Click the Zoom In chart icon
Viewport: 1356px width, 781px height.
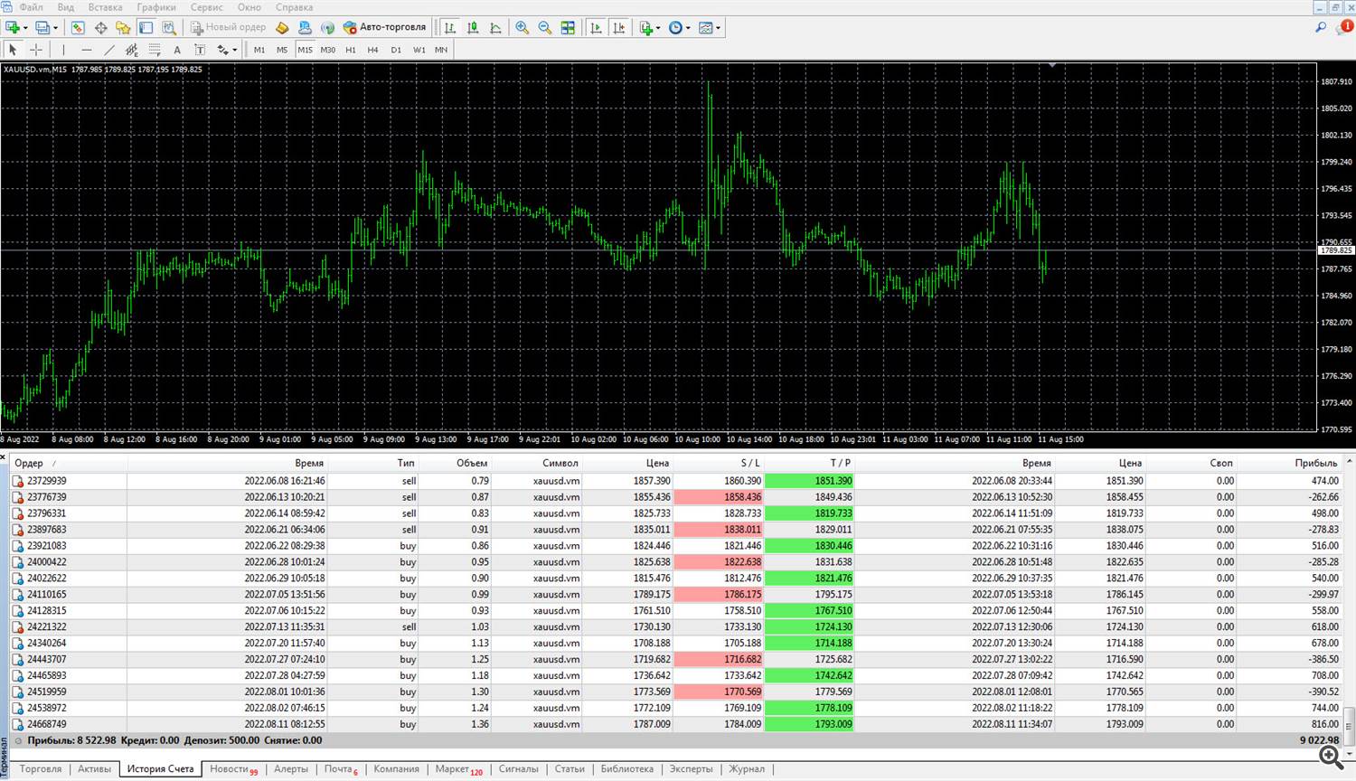523,28
